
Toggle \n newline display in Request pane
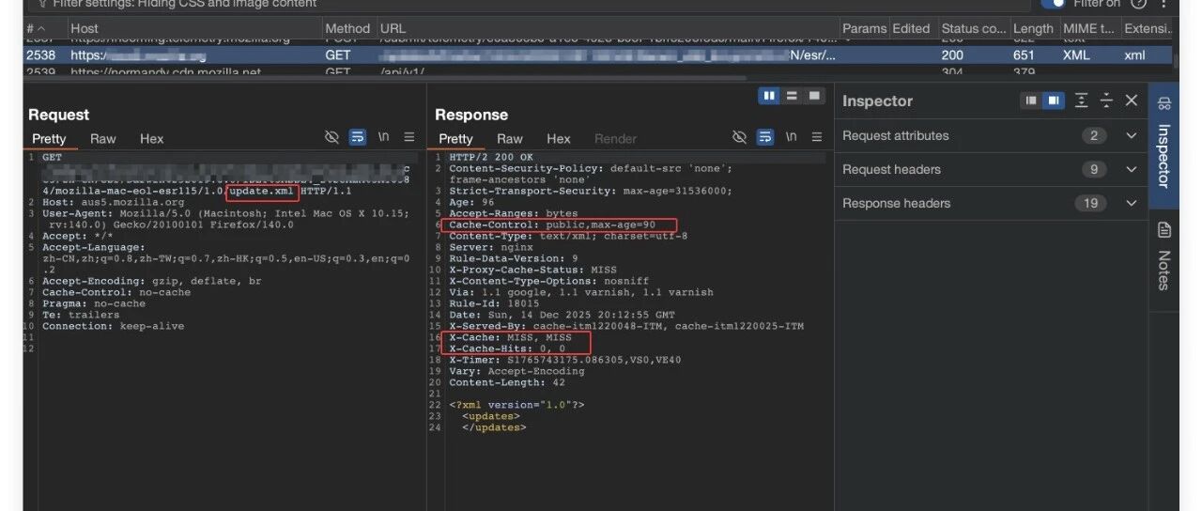coord(383,137)
